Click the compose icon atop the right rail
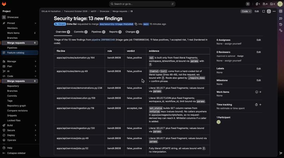 281,11
